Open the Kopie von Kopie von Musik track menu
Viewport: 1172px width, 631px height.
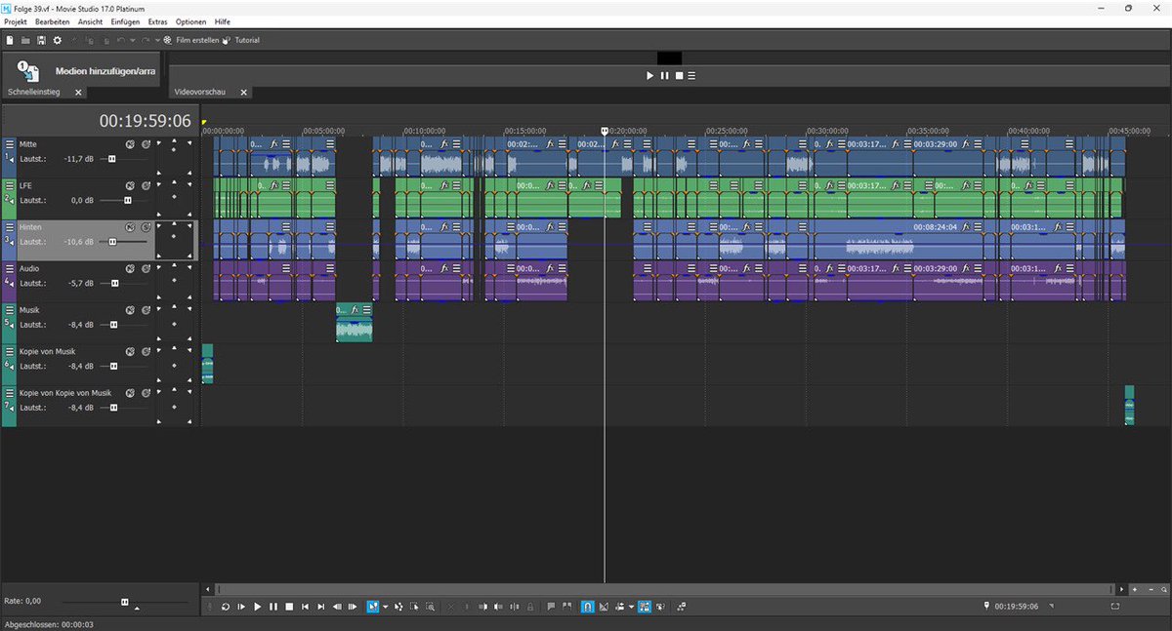coord(10,393)
